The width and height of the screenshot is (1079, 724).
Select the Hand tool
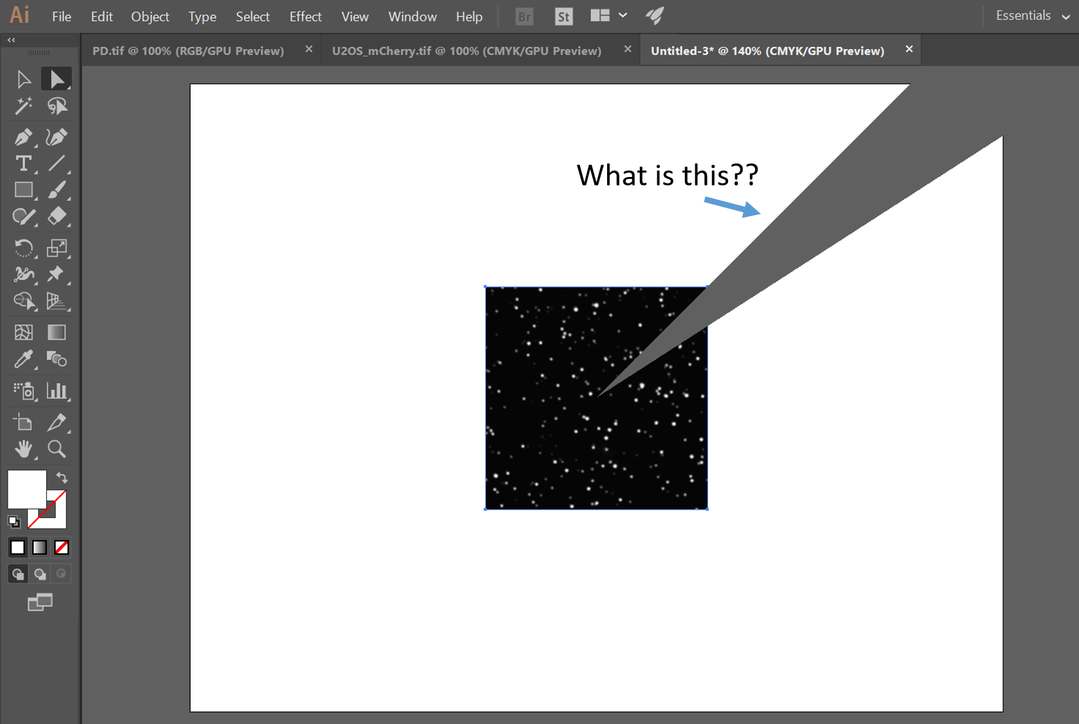pos(24,449)
